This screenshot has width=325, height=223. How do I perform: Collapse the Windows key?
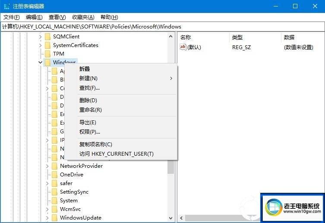coord(41,62)
